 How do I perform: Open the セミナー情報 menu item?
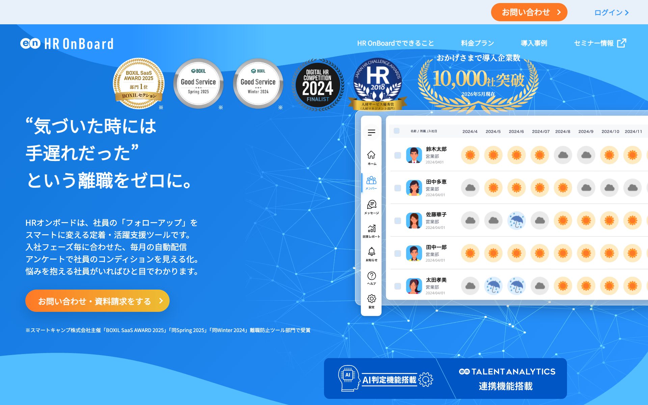pos(594,43)
